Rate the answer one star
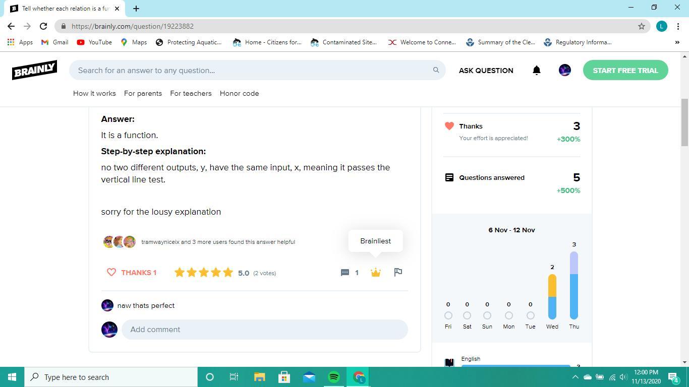This screenshot has height=387, width=689. click(x=180, y=273)
